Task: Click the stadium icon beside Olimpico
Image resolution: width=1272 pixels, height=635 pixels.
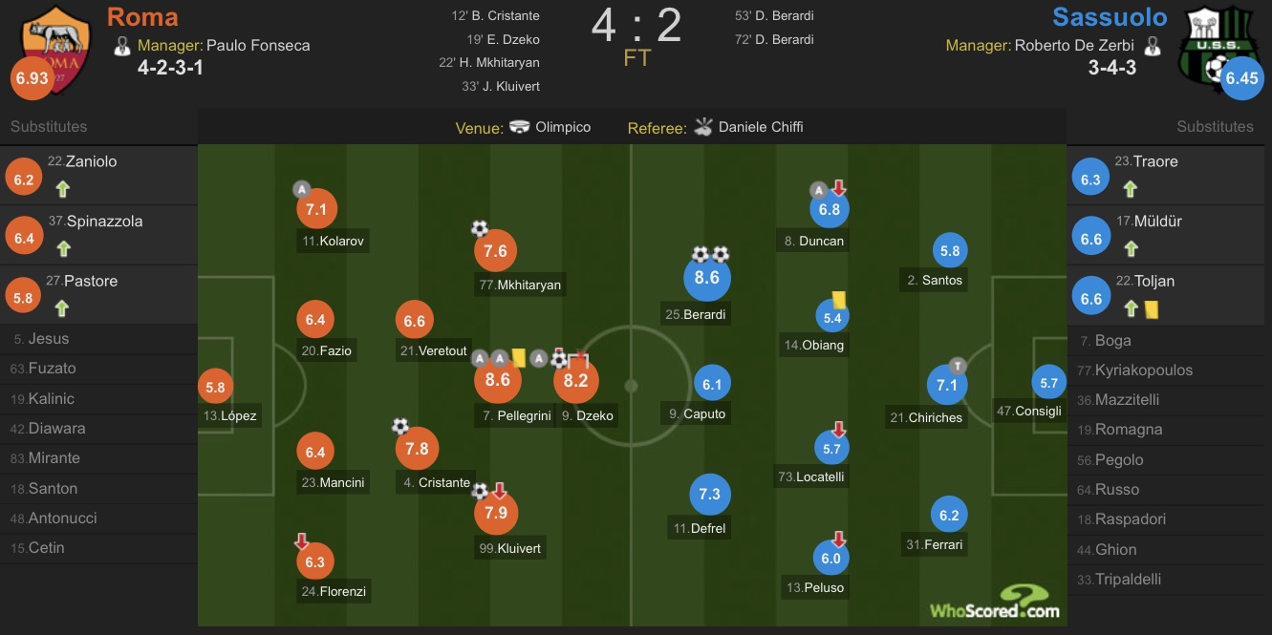Action: [x=520, y=127]
